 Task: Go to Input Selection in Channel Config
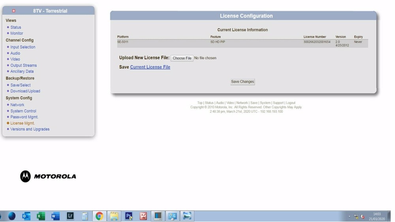pos(23,47)
